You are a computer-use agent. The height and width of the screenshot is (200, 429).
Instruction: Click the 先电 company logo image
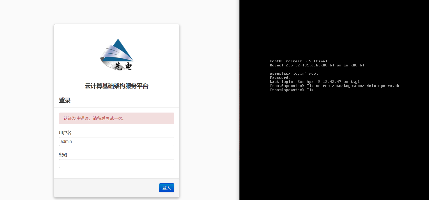click(117, 55)
